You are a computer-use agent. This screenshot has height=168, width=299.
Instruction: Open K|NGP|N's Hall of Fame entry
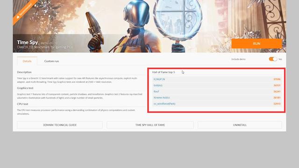click(159, 79)
